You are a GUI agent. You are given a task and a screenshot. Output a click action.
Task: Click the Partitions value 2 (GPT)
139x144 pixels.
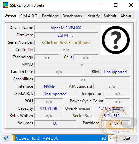tap(116, 123)
